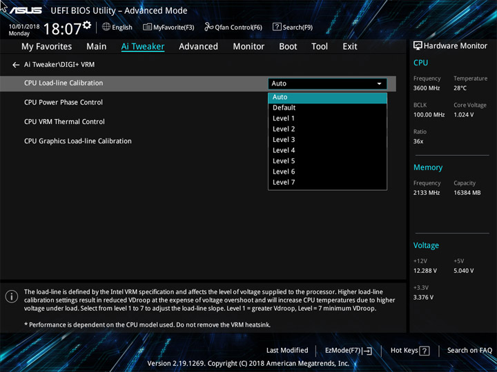Open the Monitor tab
This screenshot has width=497, height=372.
point(248,47)
